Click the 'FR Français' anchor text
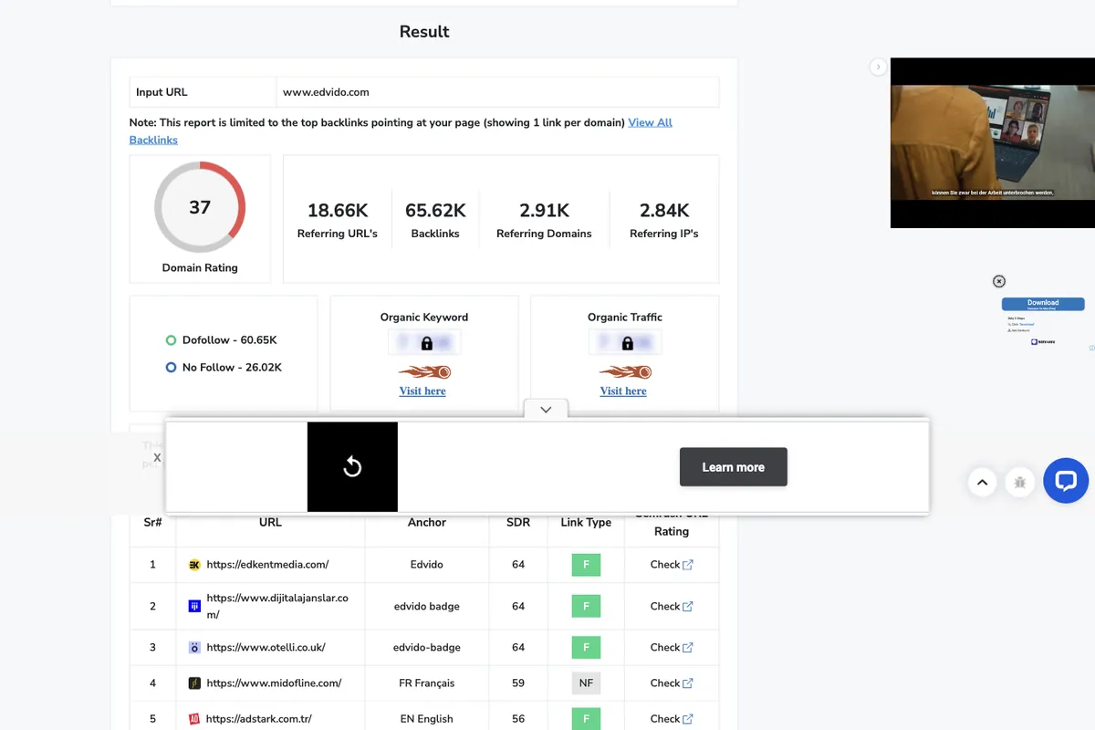1095x730 pixels. 427,683
